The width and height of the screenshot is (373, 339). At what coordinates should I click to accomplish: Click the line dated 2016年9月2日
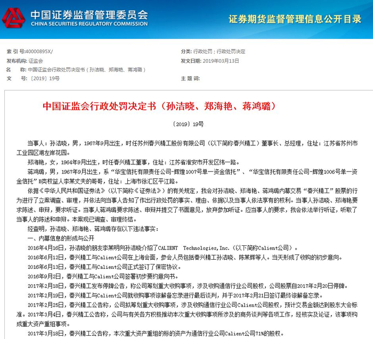[x=103, y=276]
